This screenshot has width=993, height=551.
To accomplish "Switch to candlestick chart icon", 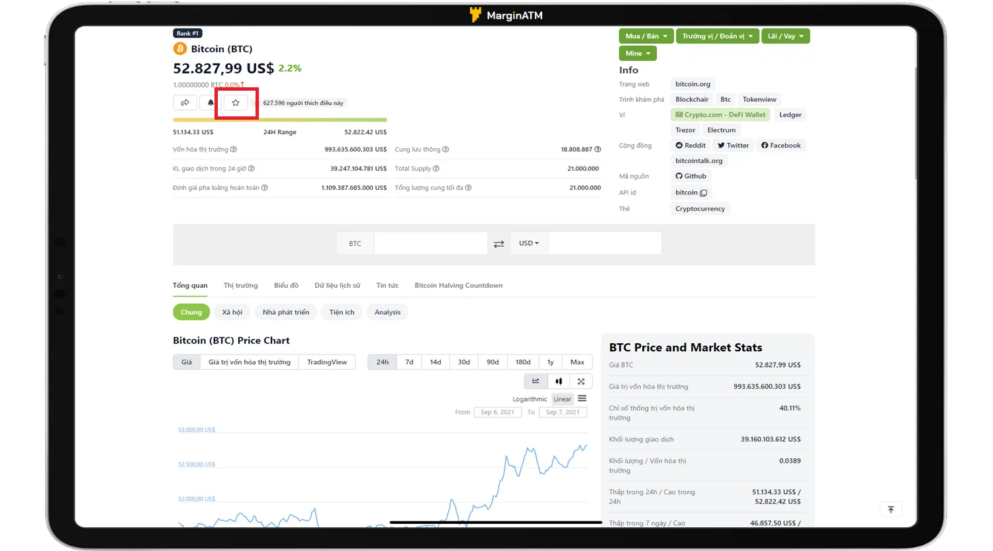I will point(559,381).
